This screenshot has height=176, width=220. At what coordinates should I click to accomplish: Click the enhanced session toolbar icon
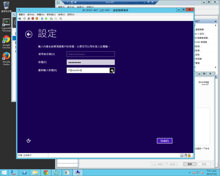[60, 19]
